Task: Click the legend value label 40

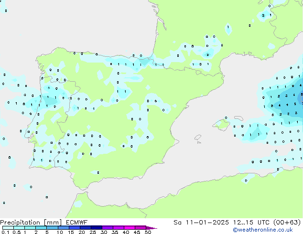Action: pyautogui.click(x=126, y=233)
